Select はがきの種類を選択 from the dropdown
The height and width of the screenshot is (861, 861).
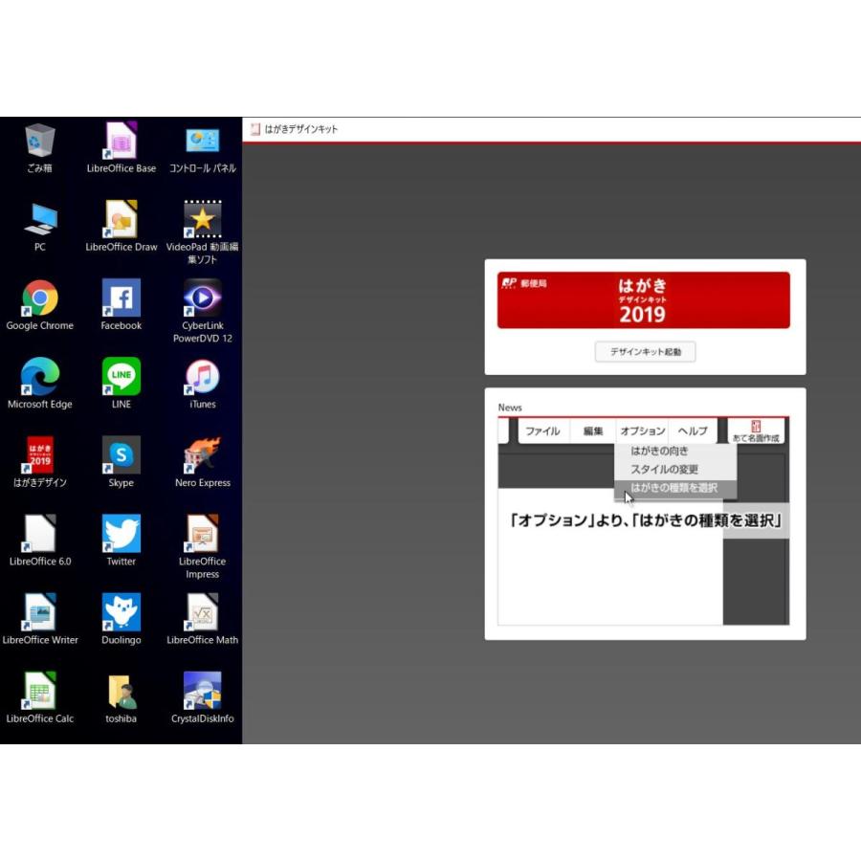[675, 486]
